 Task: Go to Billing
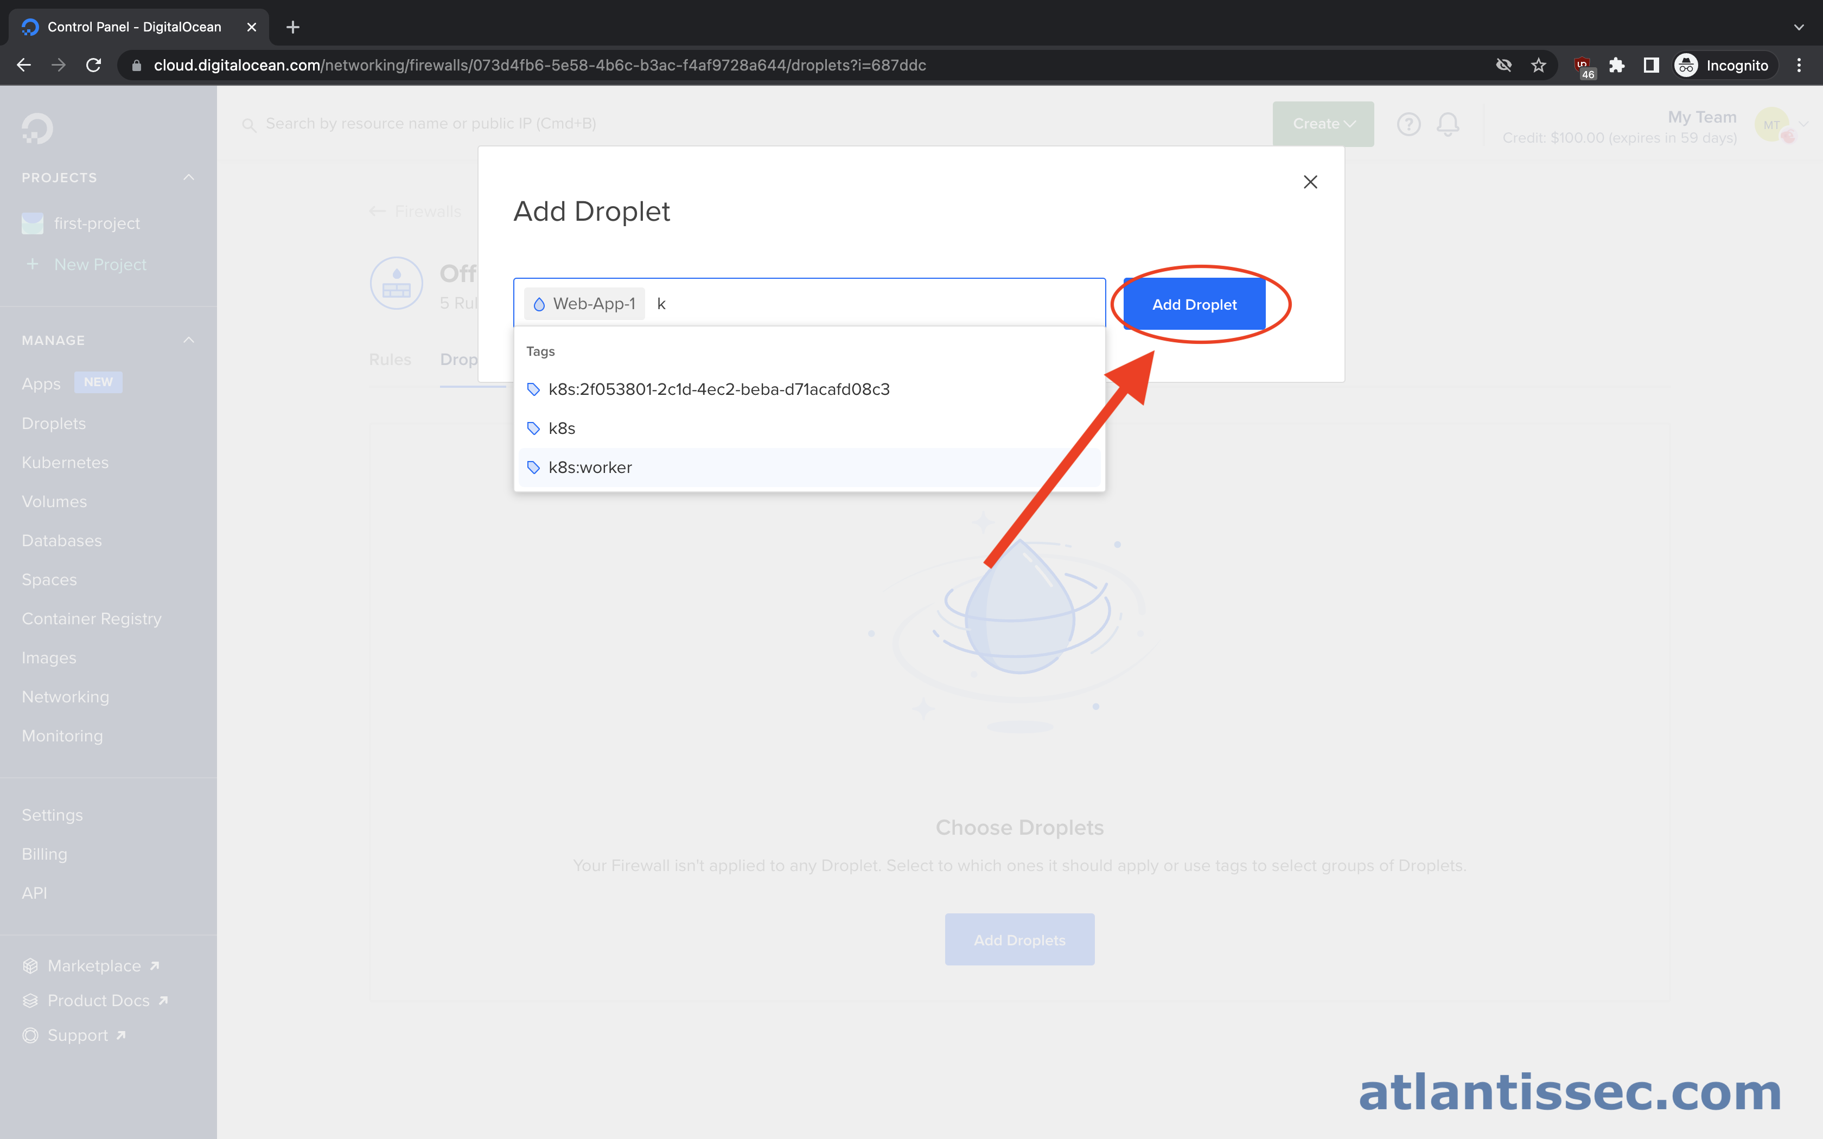44,854
